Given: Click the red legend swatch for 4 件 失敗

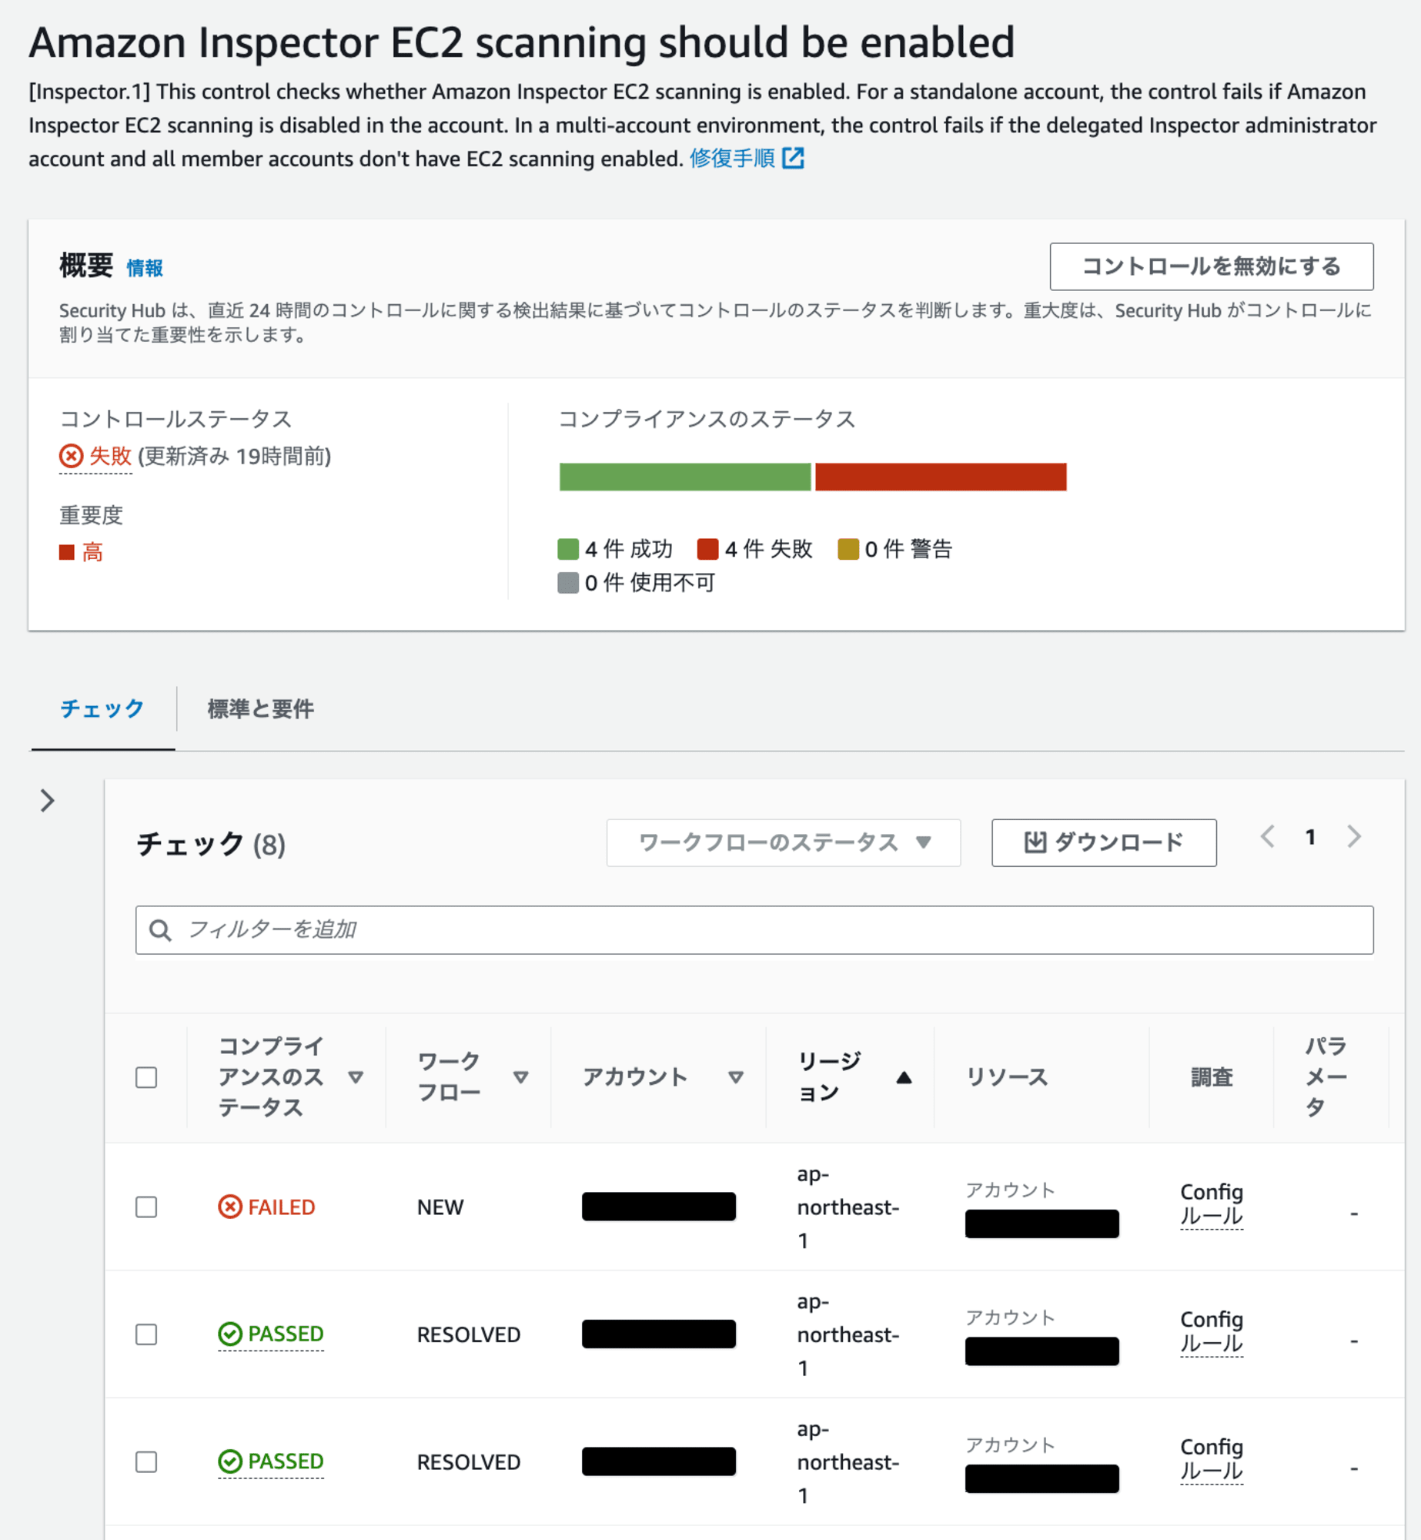Looking at the screenshot, I should [707, 549].
